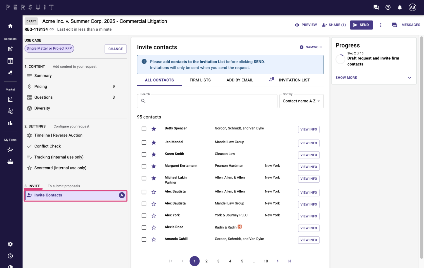Switch to the FIRM LISTS tab
Image resolution: width=424 pixels, height=268 pixels.
tap(200, 80)
